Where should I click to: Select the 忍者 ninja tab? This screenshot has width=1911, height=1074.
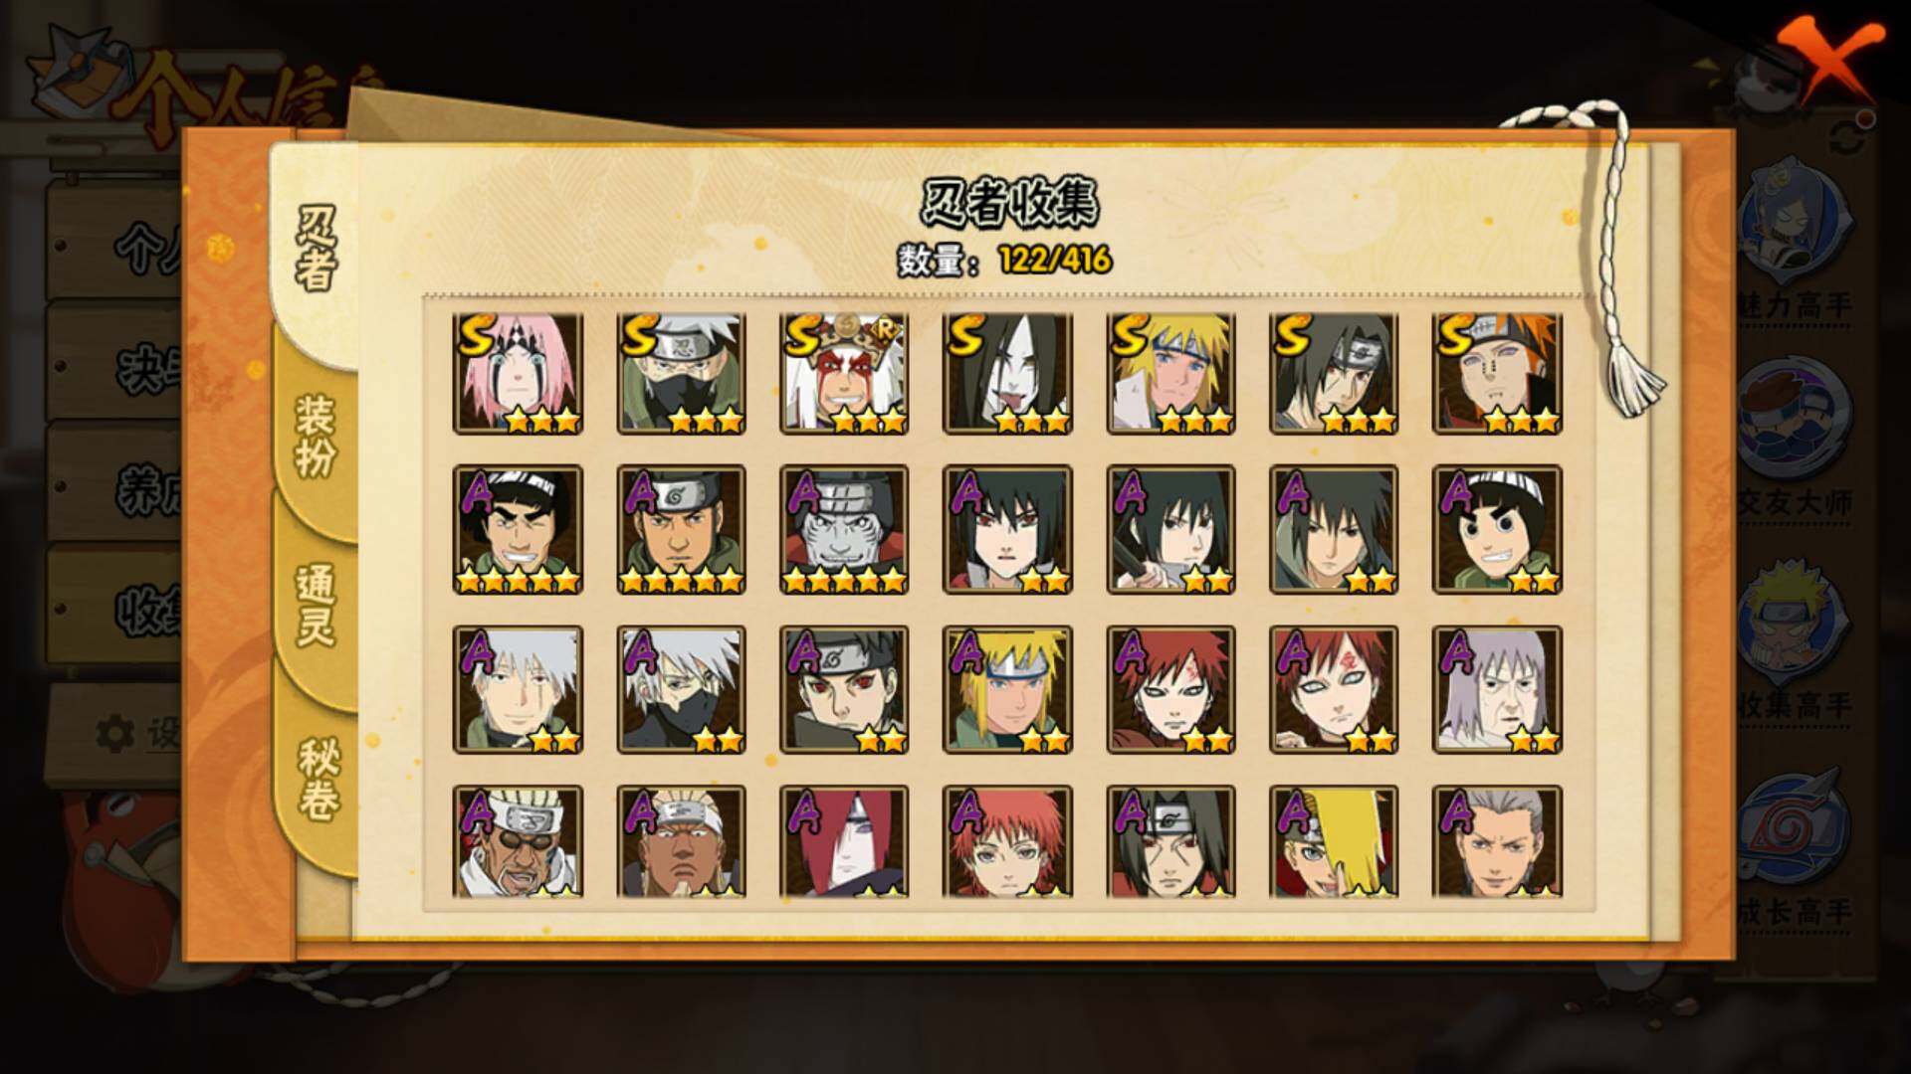click(313, 249)
